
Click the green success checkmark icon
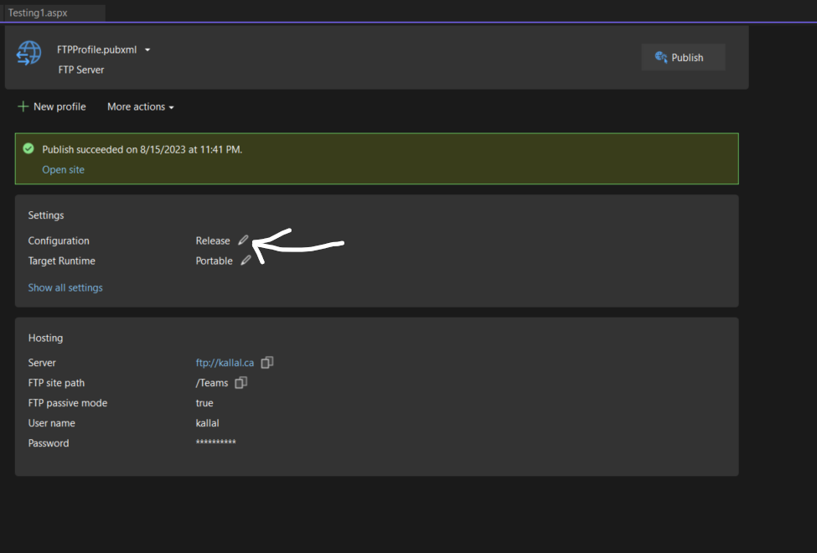(x=28, y=148)
